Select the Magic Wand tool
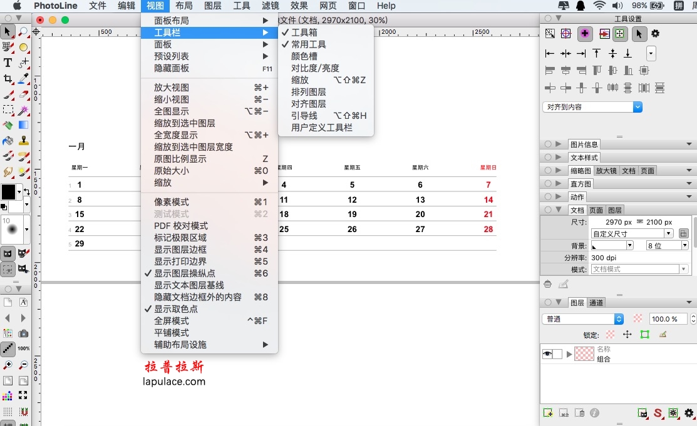 (x=24, y=109)
